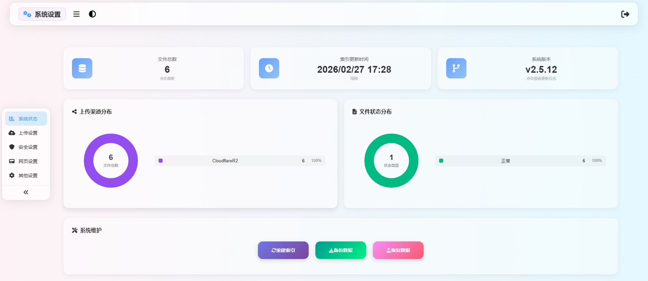The width and height of the screenshot is (648, 281).
Task: Toggle dark/light theme mode
Action: coord(92,14)
